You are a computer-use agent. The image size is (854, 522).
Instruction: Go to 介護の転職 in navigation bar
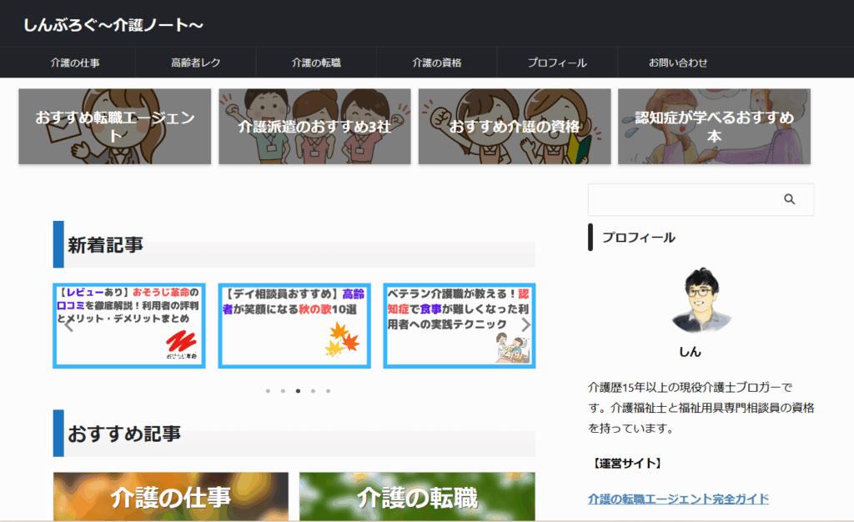click(x=316, y=63)
